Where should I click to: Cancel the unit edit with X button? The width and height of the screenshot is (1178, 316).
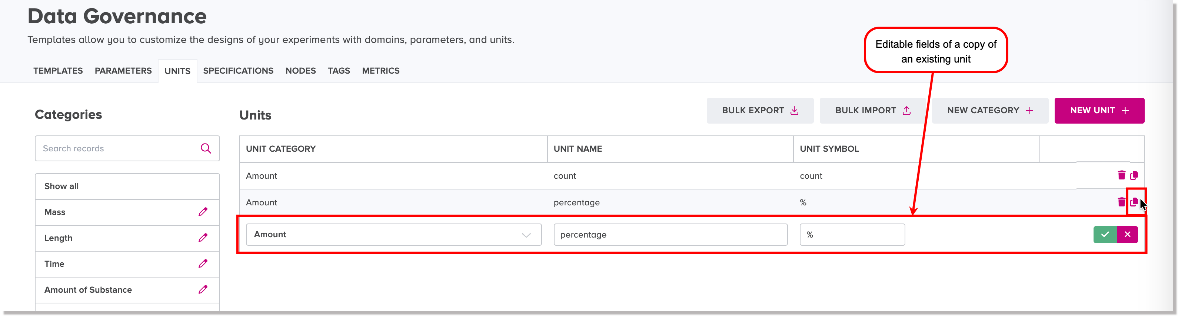(1127, 234)
